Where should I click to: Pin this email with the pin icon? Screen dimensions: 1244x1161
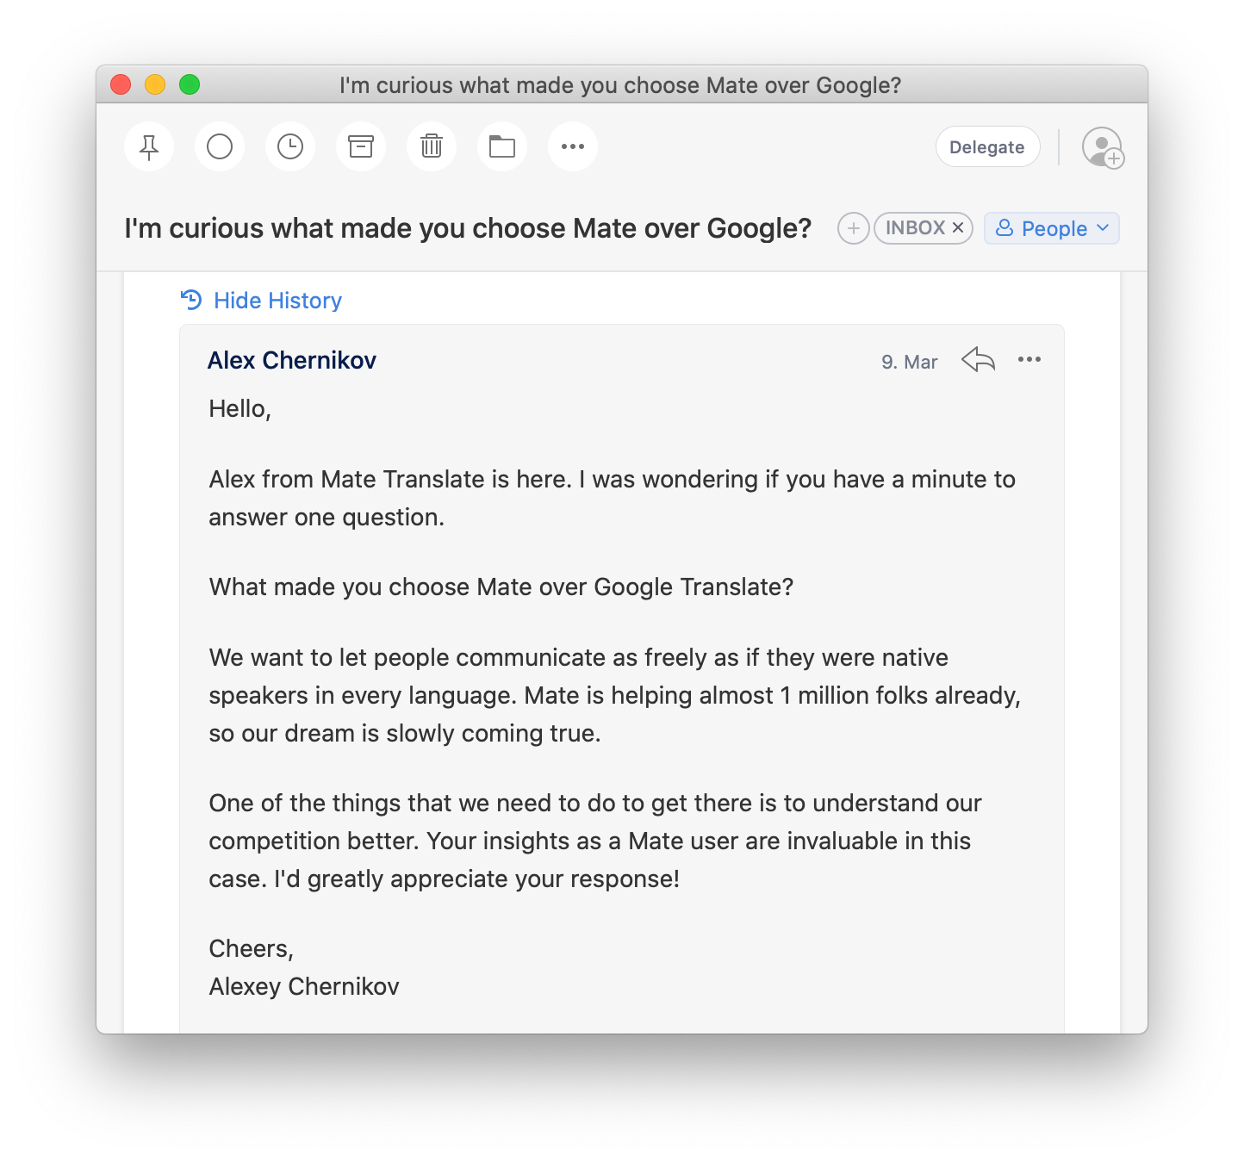149,146
